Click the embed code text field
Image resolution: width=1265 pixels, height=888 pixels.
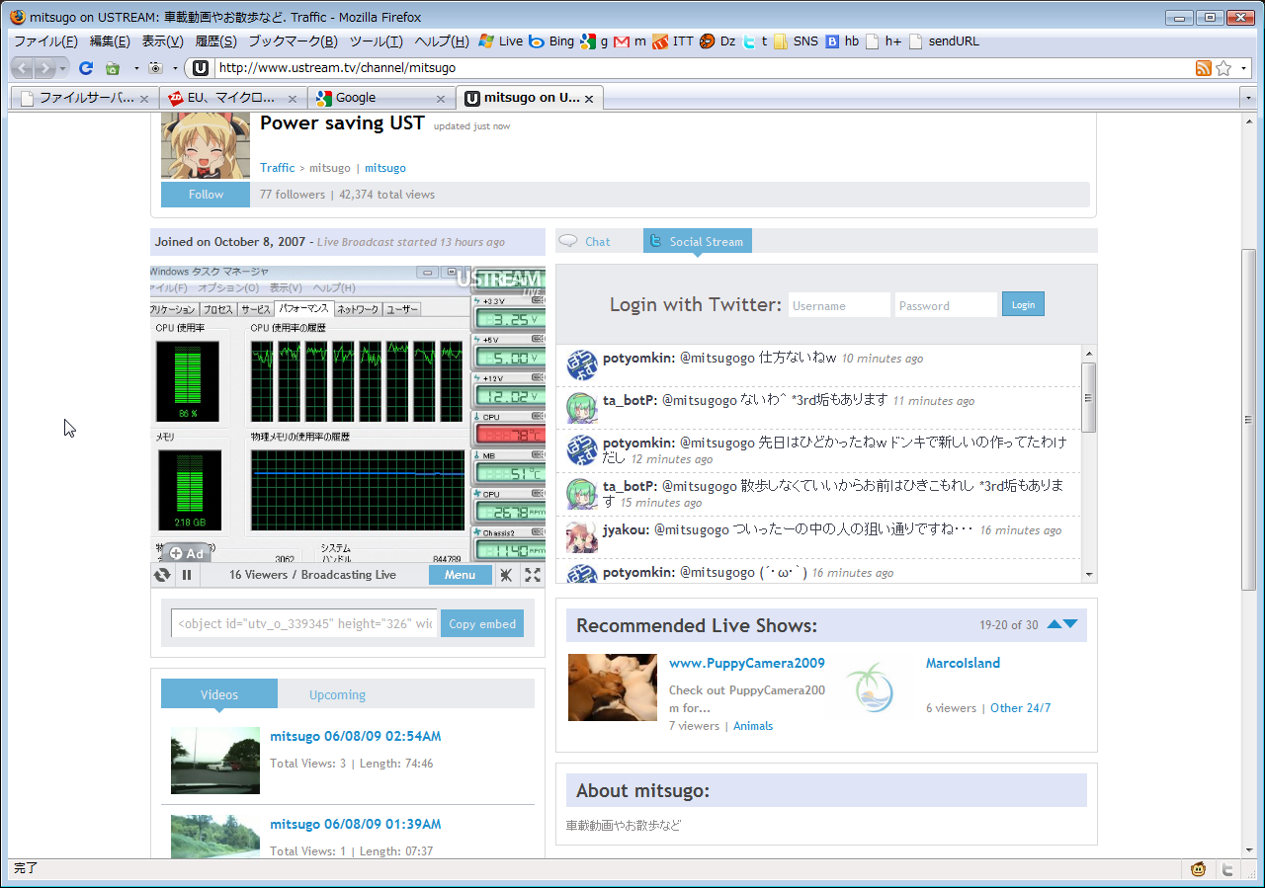coord(303,623)
